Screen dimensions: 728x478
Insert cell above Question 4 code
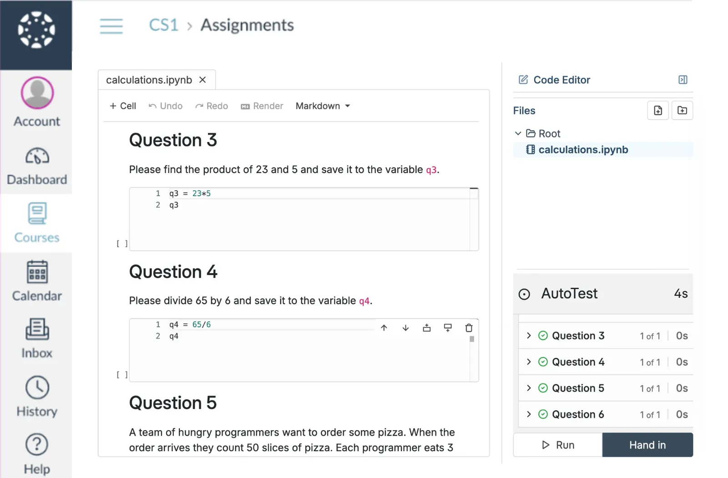tap(427, 328)
